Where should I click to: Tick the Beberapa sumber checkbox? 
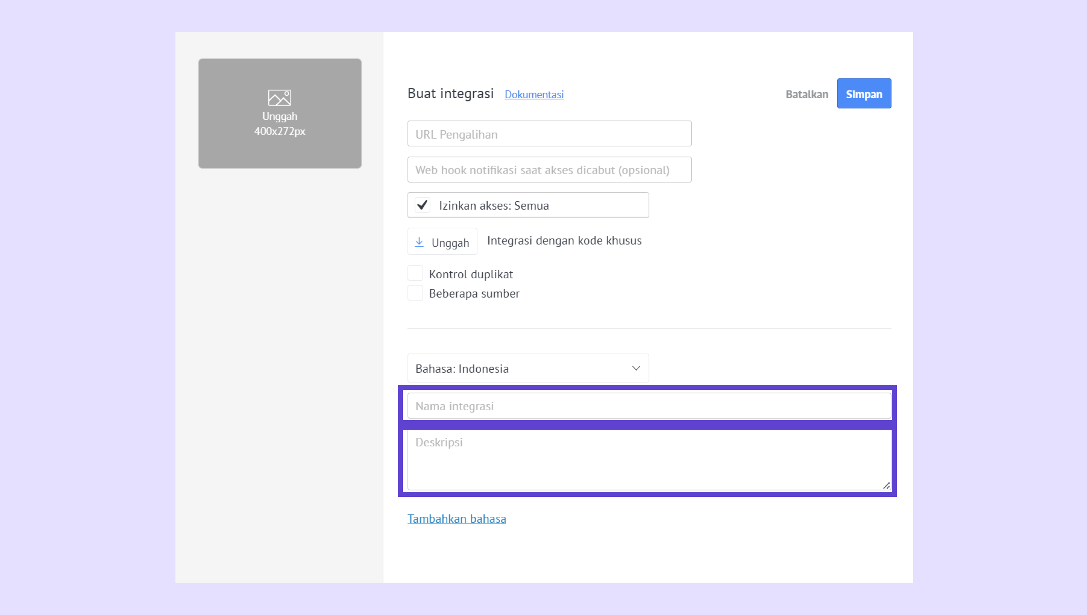[x=415, y=293]
